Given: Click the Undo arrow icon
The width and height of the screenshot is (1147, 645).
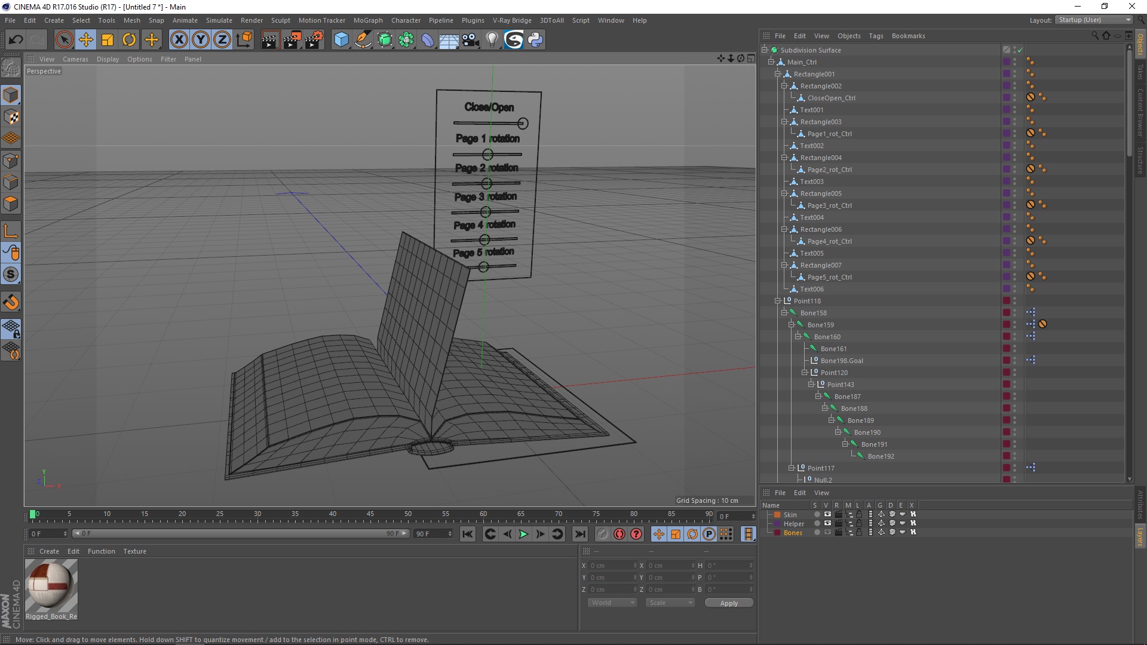Looking at the screenshot, I should pos(16,40).
